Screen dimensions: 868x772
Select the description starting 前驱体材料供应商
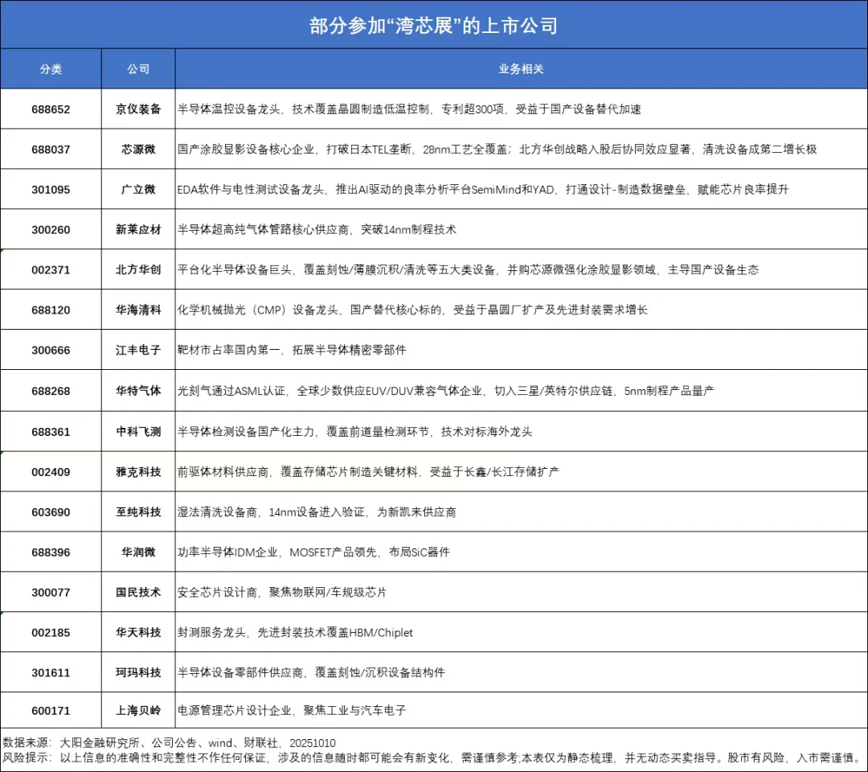(368, 472)
